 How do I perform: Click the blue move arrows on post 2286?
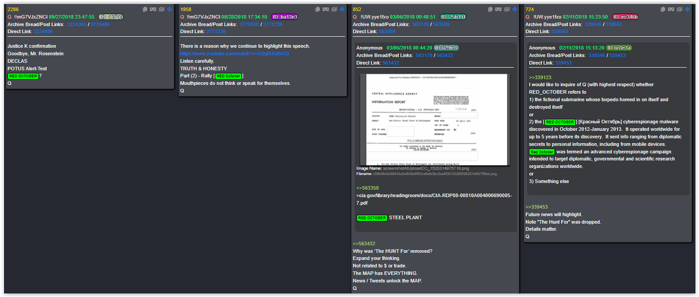[169, 9]
